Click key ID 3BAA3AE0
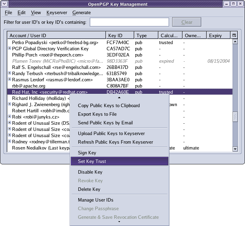Image resolution: width=245 pixels, height=226 pixels. click(x=118, y=80)
